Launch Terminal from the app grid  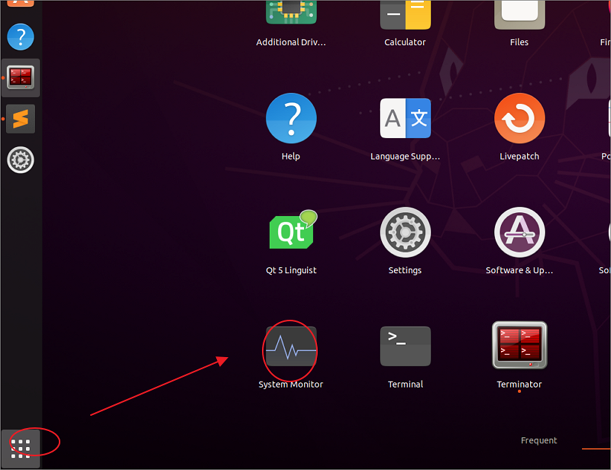point(405,346)
